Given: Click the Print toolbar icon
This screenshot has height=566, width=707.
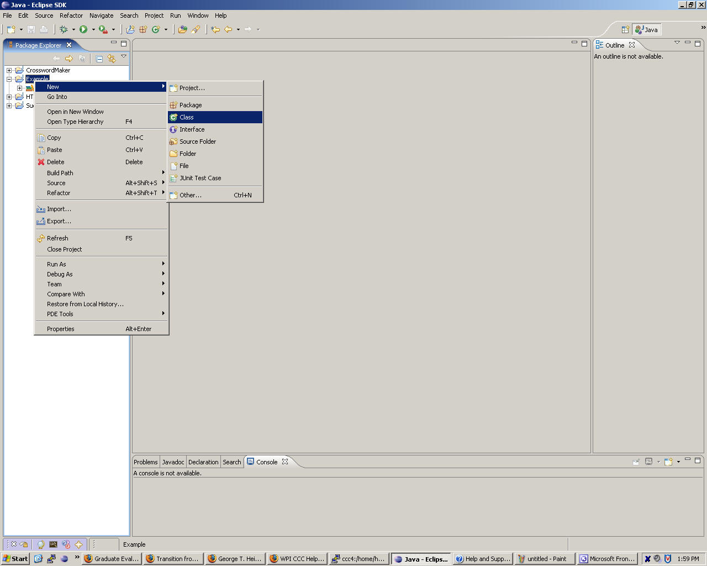Looking at the screenshot, I should tap(44, 29).
